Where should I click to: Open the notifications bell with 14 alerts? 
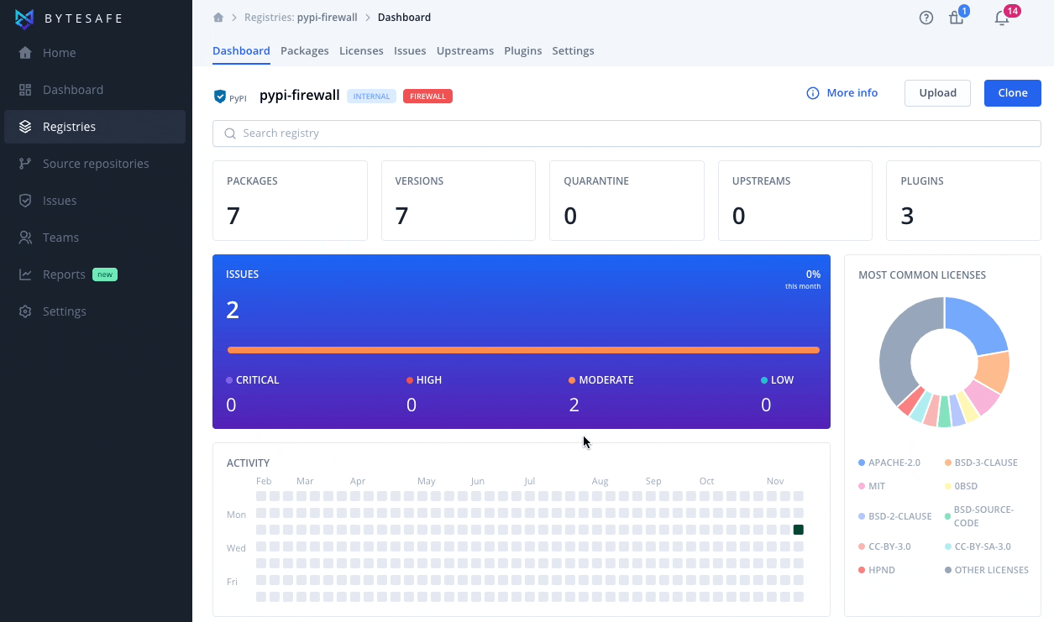point(1000,18)
